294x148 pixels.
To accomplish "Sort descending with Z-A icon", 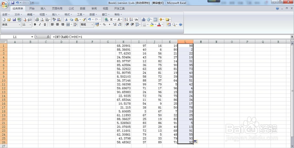I will click(131, 19).
